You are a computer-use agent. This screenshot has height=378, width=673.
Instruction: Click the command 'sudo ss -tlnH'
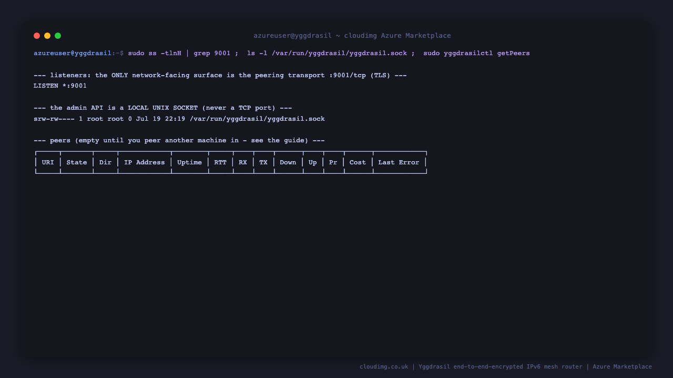(x=155, y=53)
